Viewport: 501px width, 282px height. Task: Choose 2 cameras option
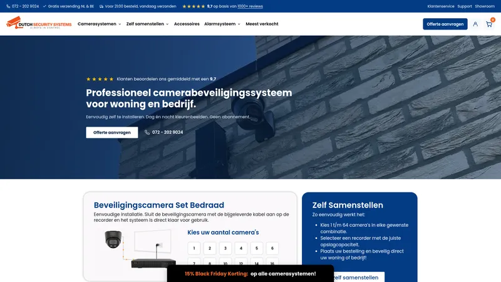(210, 248)
